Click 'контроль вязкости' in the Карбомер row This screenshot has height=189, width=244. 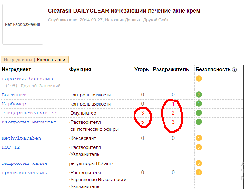pos(90,104)
